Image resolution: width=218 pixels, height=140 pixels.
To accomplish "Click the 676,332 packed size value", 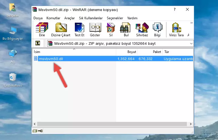I will coord(145,59).
